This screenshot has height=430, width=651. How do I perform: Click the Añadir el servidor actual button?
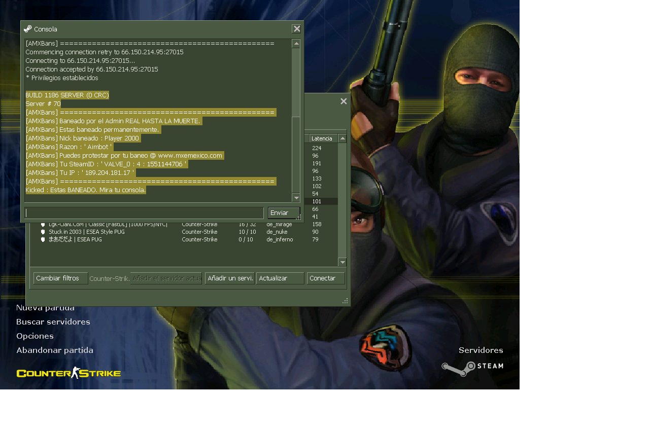click(x=166, y=278)
